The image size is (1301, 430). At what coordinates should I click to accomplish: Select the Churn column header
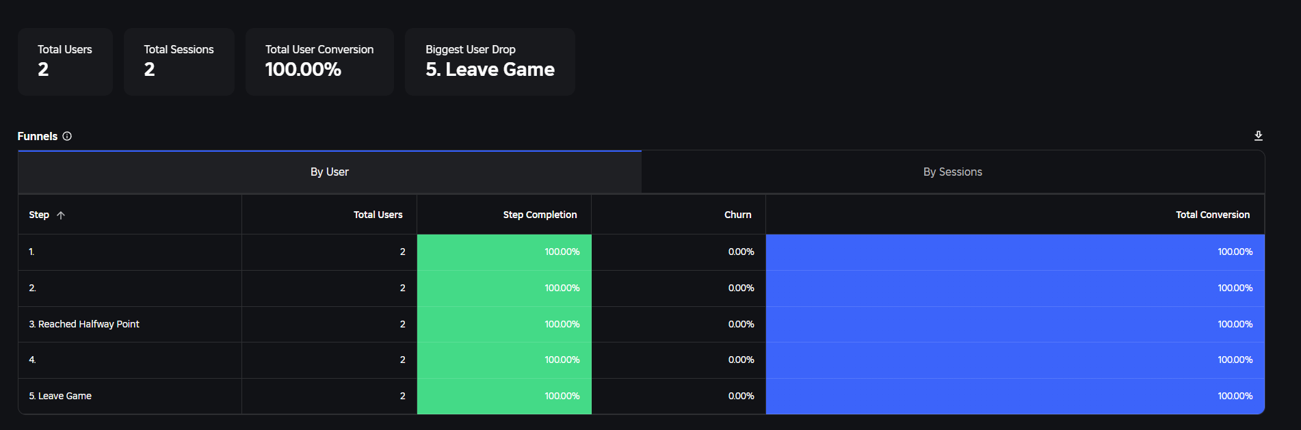[x=737, y=214]
